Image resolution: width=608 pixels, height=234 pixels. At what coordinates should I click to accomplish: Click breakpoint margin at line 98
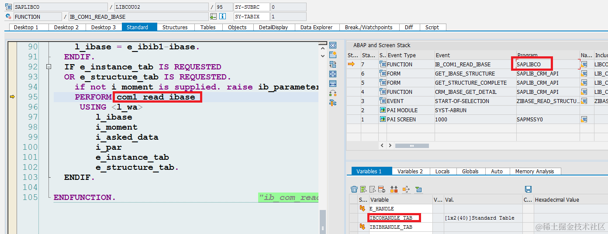[x=12, y=127]
